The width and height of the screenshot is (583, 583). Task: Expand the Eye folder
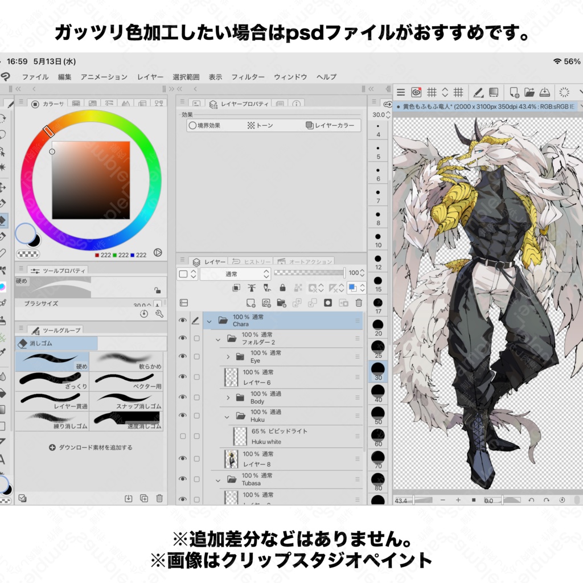point(228,357)
